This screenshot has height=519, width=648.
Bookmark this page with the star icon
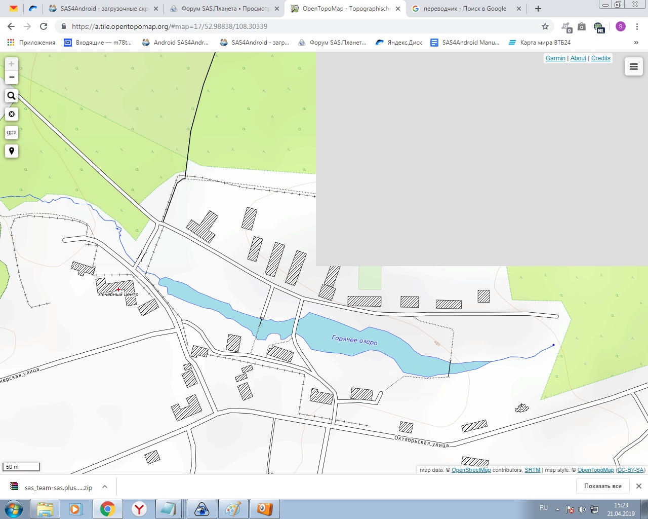pos(545,26)
